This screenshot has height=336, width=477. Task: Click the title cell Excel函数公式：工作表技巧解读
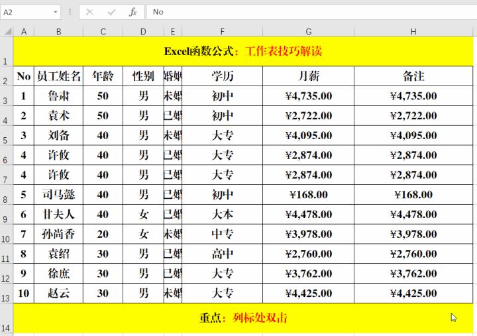pos(243,51)
